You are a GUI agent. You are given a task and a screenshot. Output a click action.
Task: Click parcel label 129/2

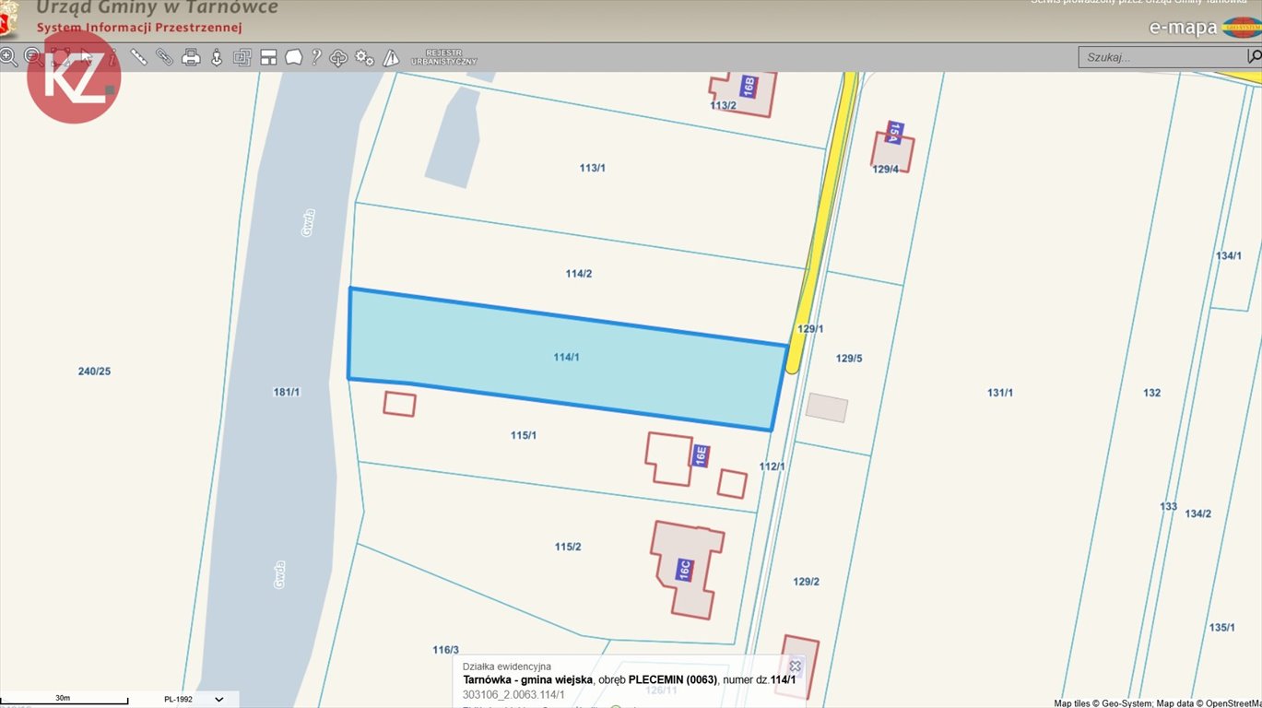[807, 581]
